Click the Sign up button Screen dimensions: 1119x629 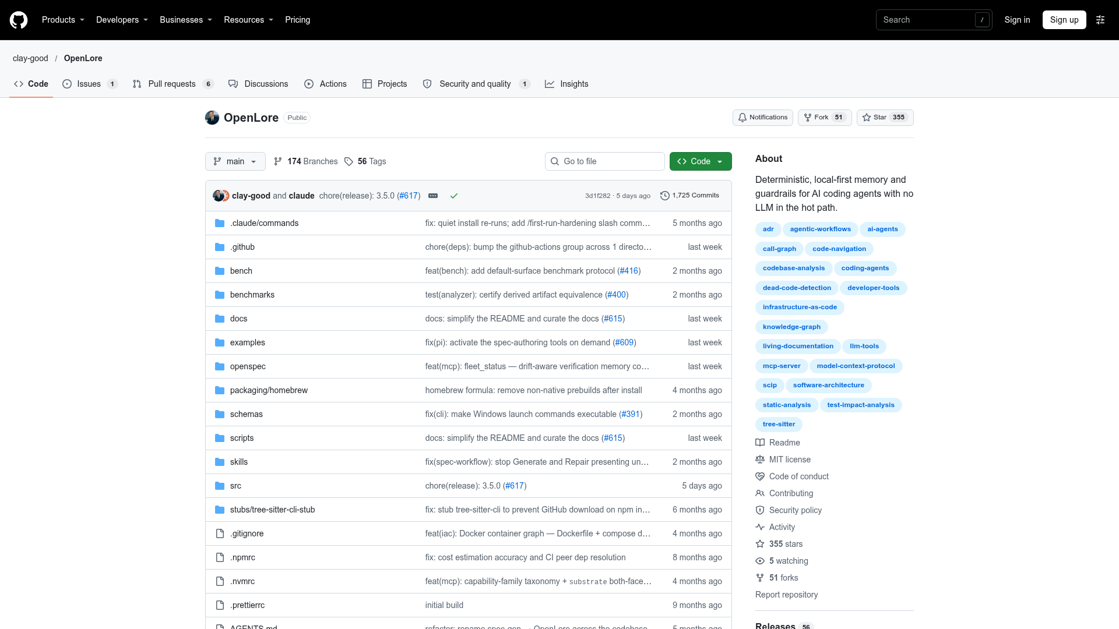[1064, 20]
